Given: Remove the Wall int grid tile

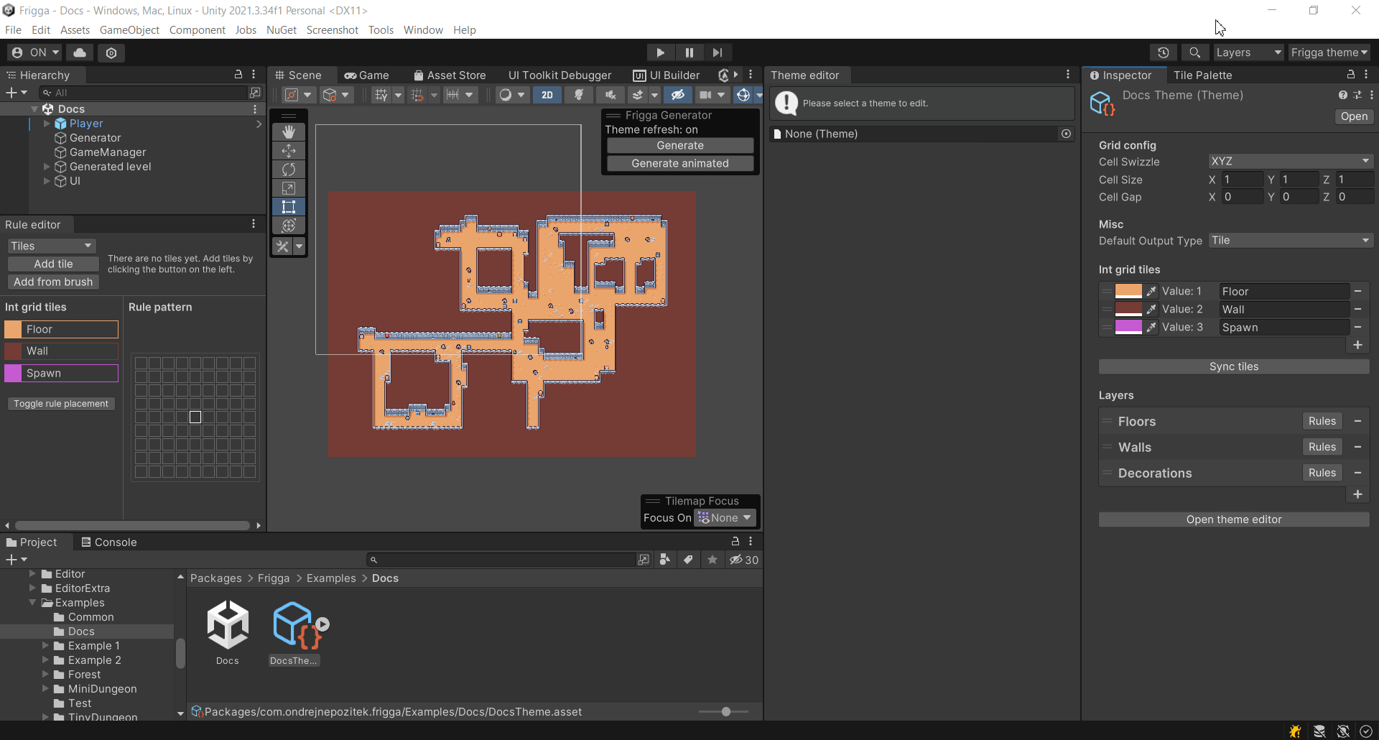Looking at the screenshot, I should [x=1357, y=309].
